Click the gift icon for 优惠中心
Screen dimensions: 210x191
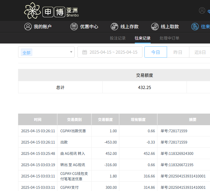click(x=74, y=27)
